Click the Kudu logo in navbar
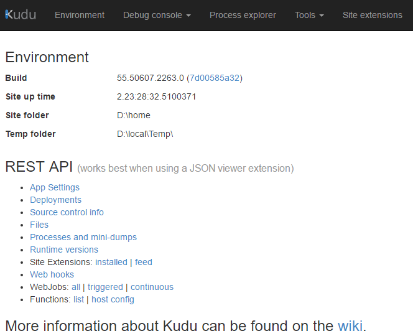The height and width of the screenshot is (336, 413). click(21, 15)
